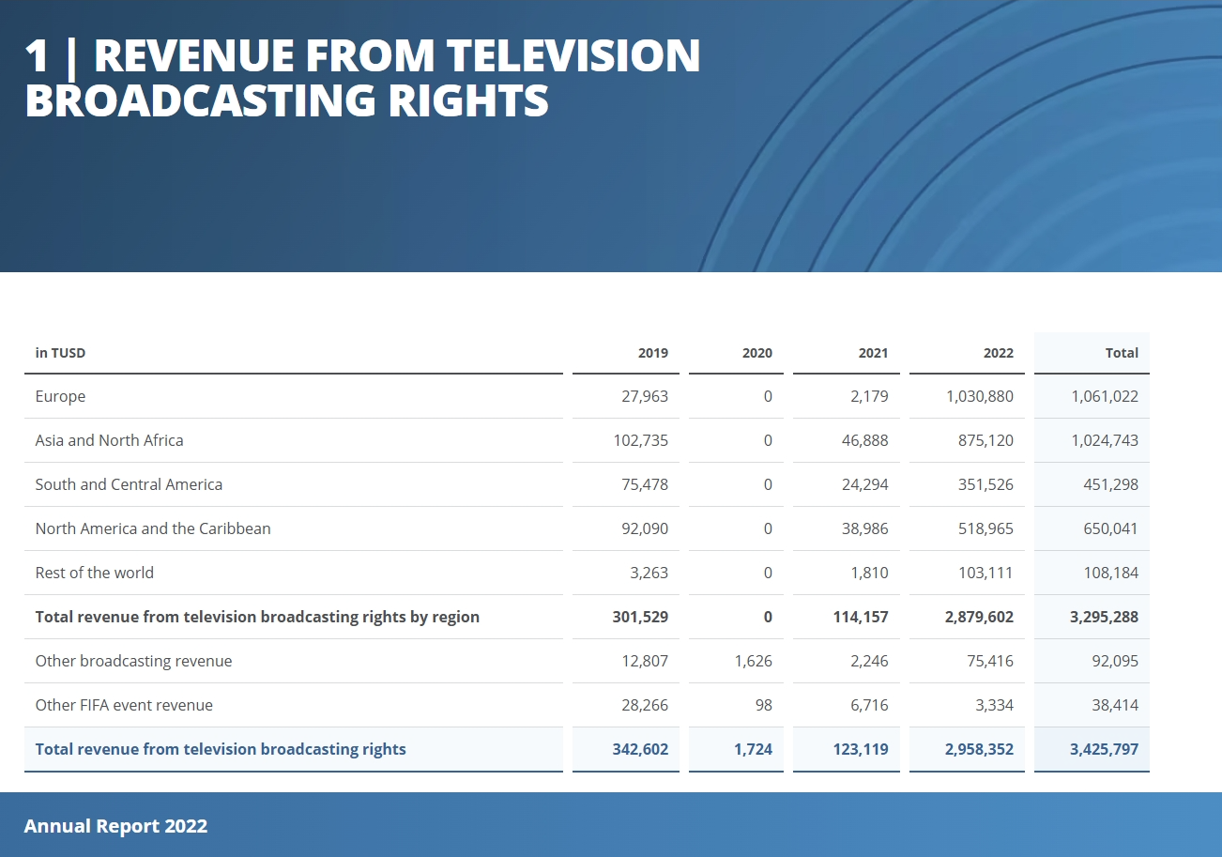Click North America and the Caribbean label
Screen dimensions: 1222x857
click(153, 528)
